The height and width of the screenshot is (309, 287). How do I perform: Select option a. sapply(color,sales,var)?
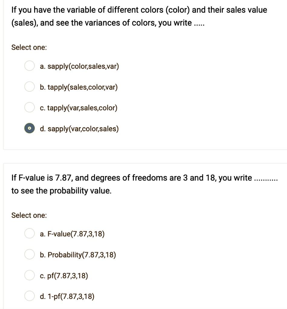point(29,66)
